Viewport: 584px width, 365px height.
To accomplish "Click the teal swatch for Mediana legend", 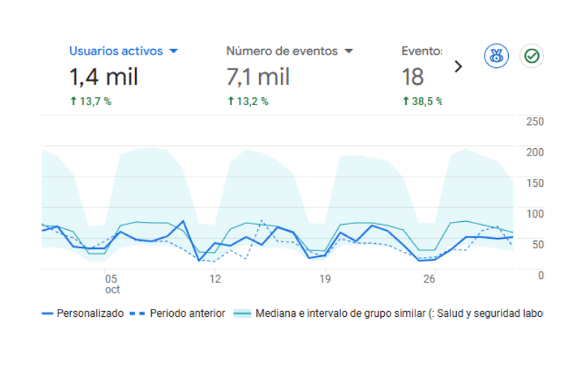I will (x=242, y=313).
